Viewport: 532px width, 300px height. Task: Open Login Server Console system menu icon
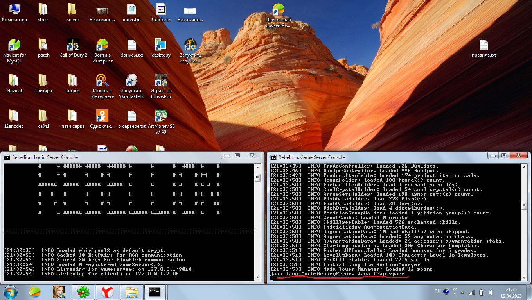point(7,157)
